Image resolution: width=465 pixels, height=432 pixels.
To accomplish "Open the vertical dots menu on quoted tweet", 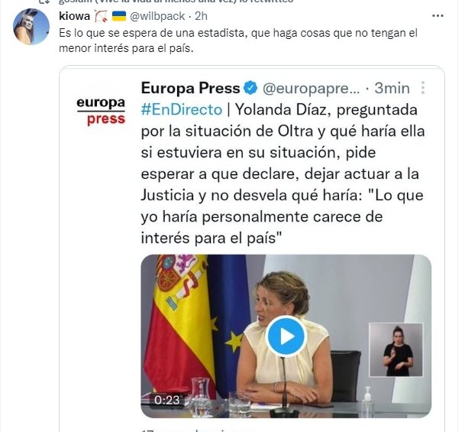I will coord(423,88).
